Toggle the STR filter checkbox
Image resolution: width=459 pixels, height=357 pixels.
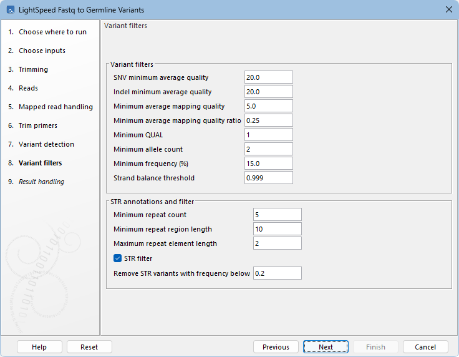[x=117, y=258]
